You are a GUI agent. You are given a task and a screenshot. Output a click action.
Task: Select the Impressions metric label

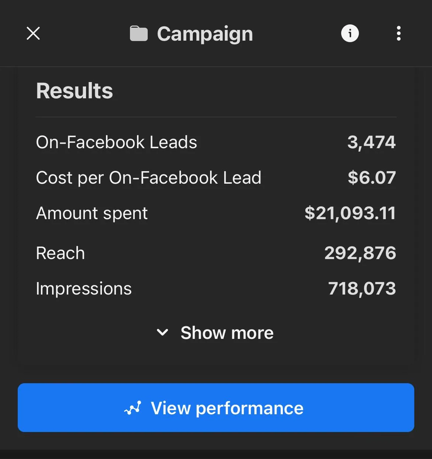click(x=84, y=289)
